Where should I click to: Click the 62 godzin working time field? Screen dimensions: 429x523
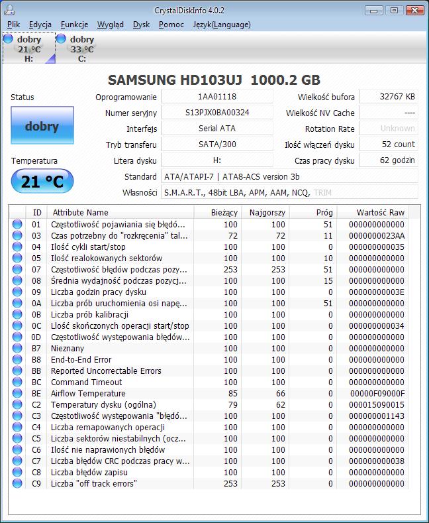(389, 160)
